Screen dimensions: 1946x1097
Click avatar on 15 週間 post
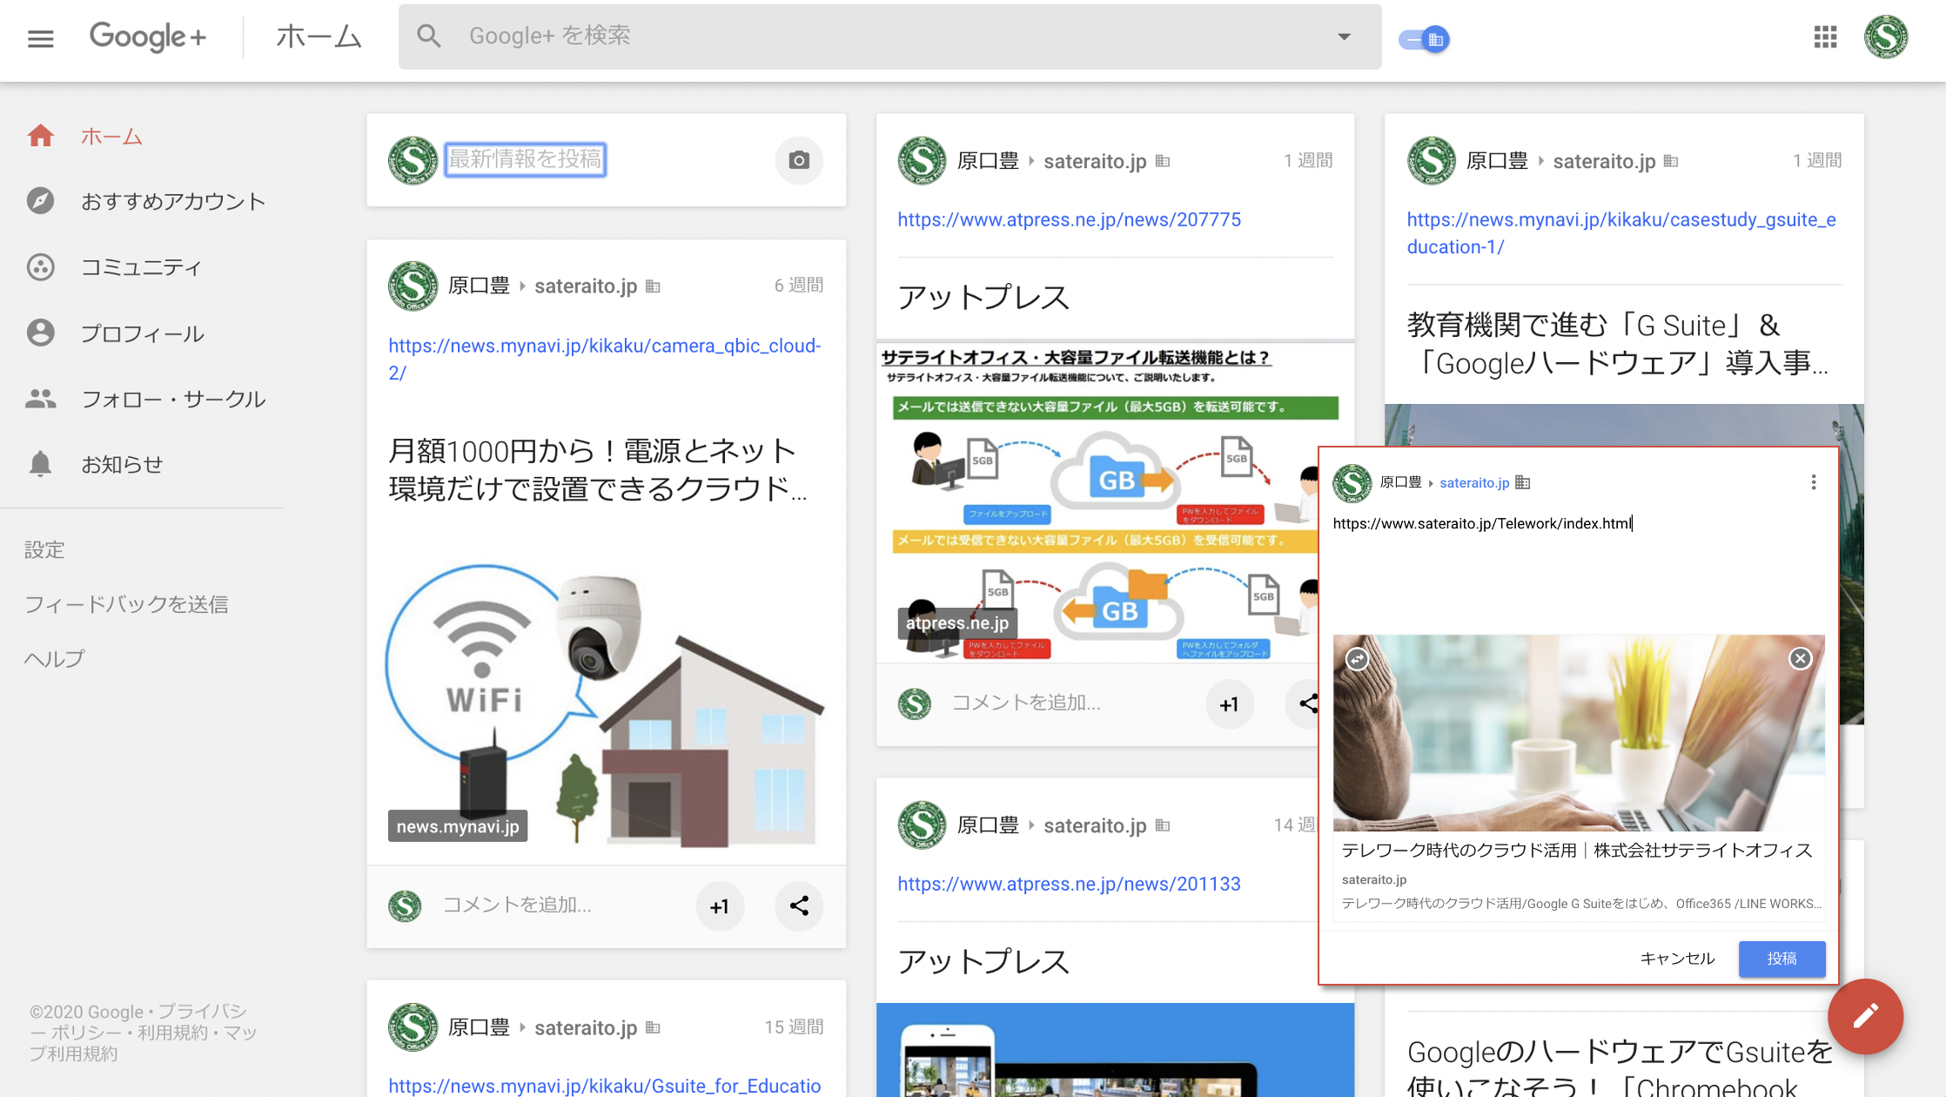point(413,1027)
